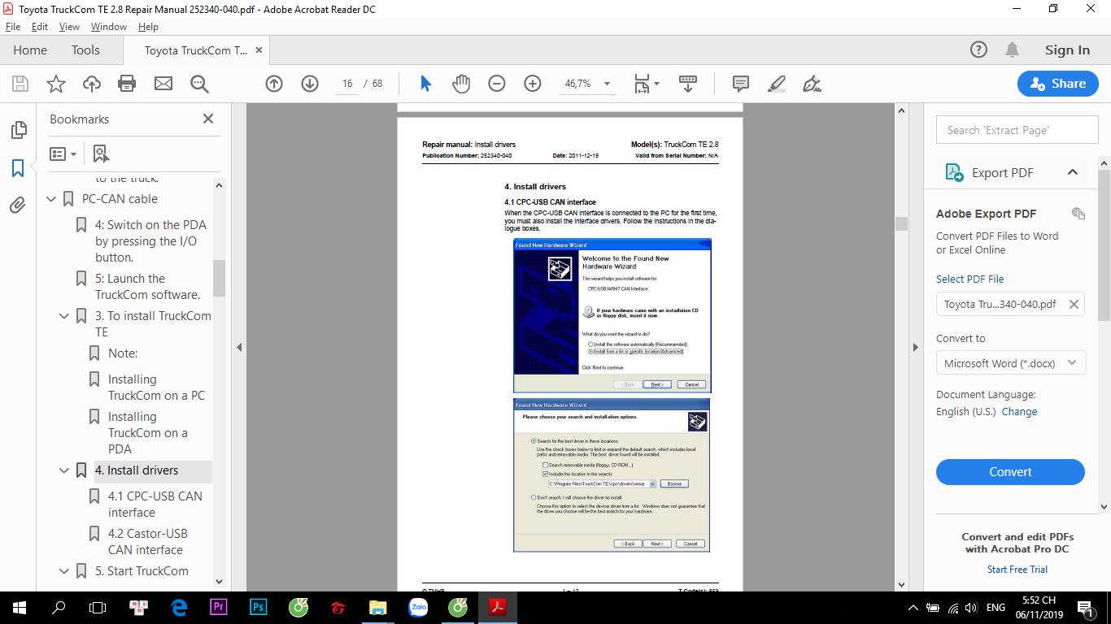Open Zalo from the taskbar
The width and height of the screenshot is (1111, 624).
[x=418, y=607]
